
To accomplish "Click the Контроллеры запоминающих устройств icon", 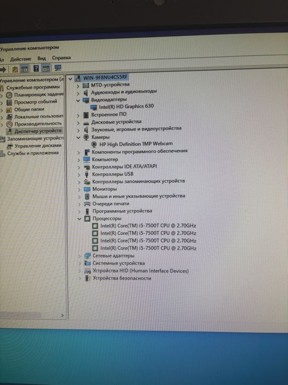I will (87, 182).
